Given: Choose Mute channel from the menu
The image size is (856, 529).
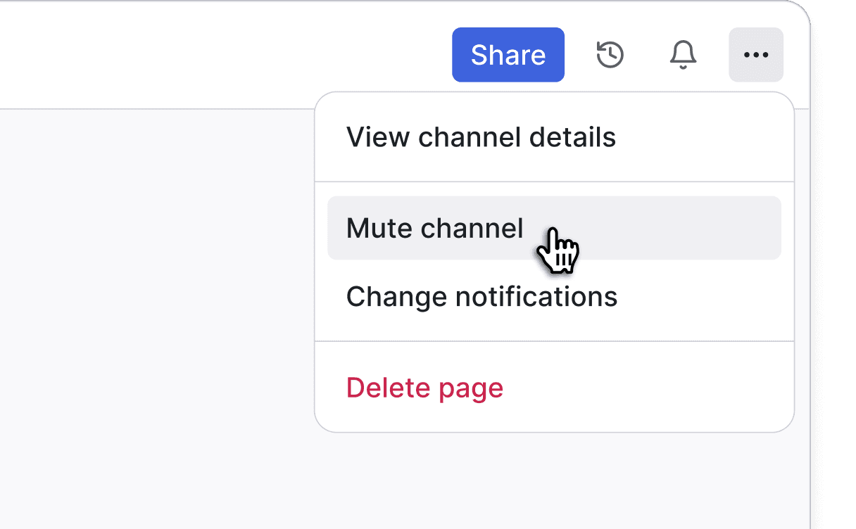Looking at the screenshot, I should pyautogui.click(x=555, y=228).
